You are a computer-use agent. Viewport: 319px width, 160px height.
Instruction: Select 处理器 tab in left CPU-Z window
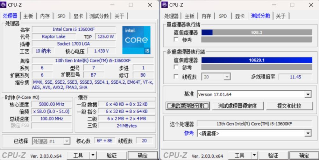pos(10,16)
